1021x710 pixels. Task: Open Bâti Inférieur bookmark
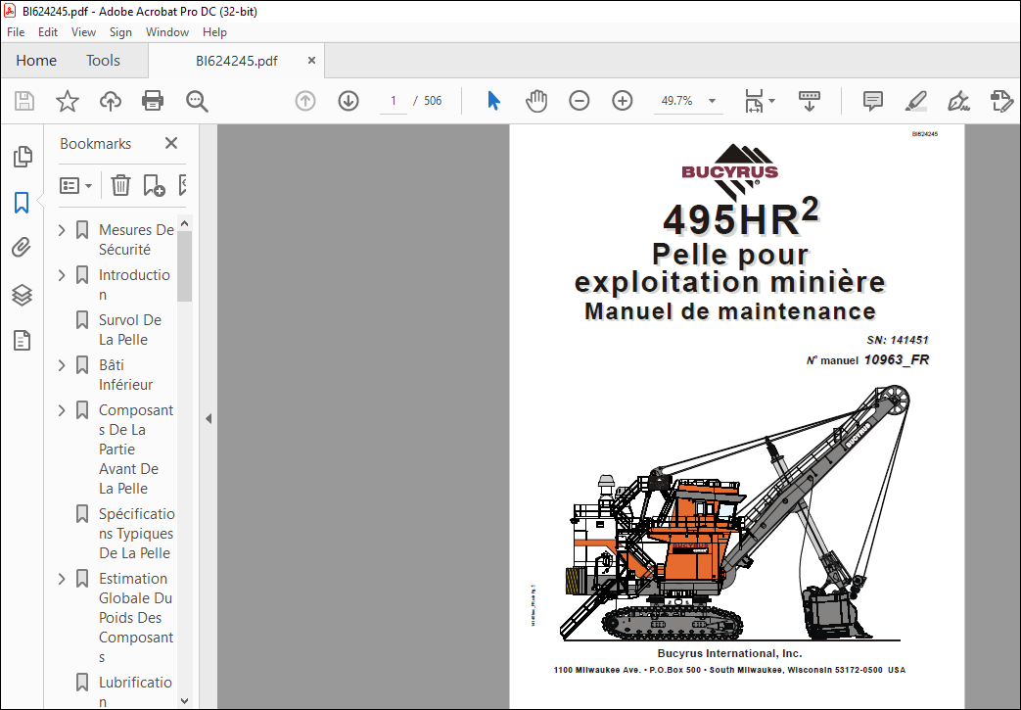(125, 374)
